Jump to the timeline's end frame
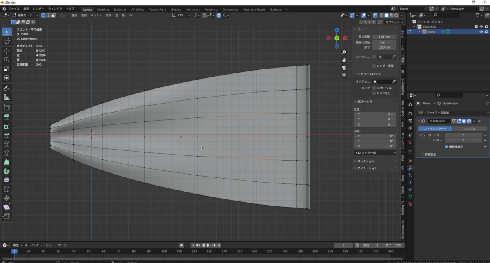490x263 pixels. (x=219, y=245)
